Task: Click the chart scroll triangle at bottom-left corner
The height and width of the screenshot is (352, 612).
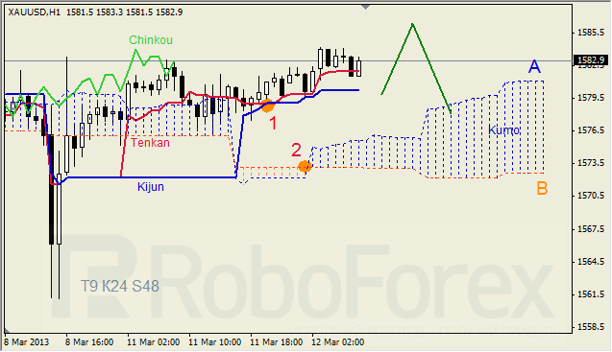Action: click(7, 330)
